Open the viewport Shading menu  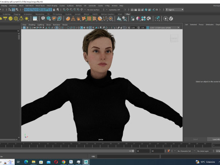pos(32,25)
